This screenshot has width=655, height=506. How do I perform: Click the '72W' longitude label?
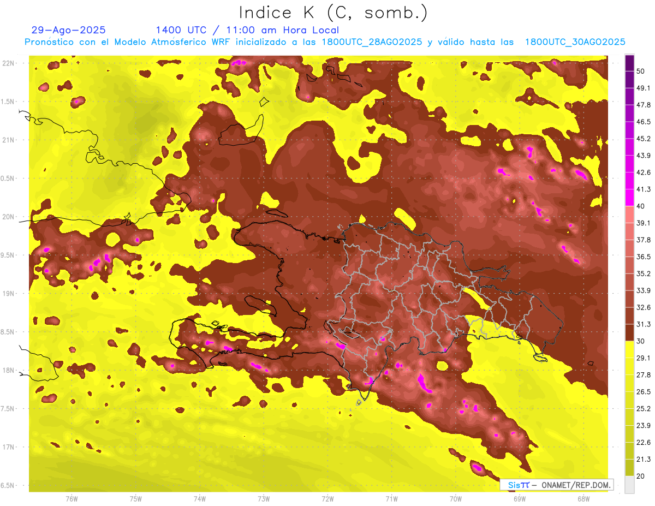[327, 499]
